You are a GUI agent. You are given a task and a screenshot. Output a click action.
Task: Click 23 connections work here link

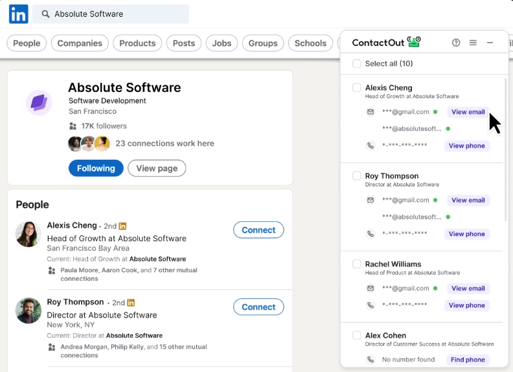pyautogui.click(x=165, y=144)
